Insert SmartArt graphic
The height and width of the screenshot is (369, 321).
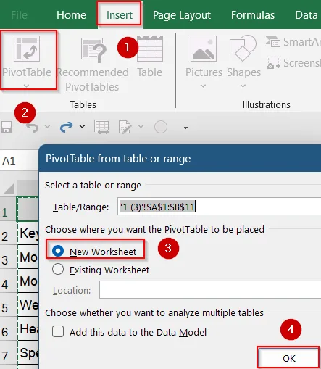coord(293,42)
